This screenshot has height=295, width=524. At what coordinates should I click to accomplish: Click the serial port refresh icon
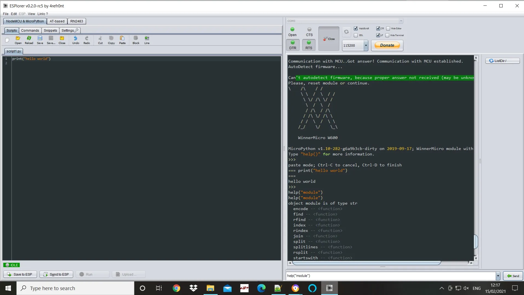(346, 32)
